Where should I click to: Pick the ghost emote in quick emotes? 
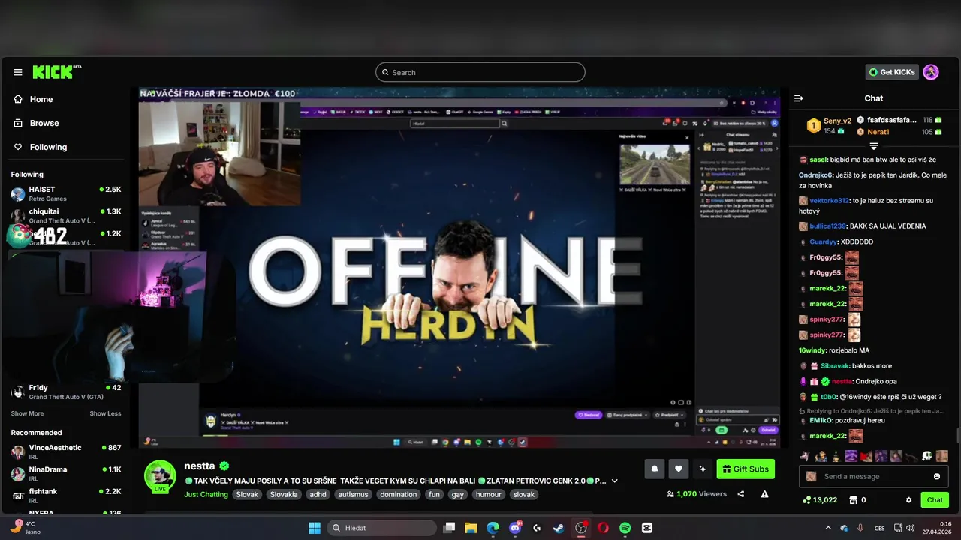click(927, 456)
